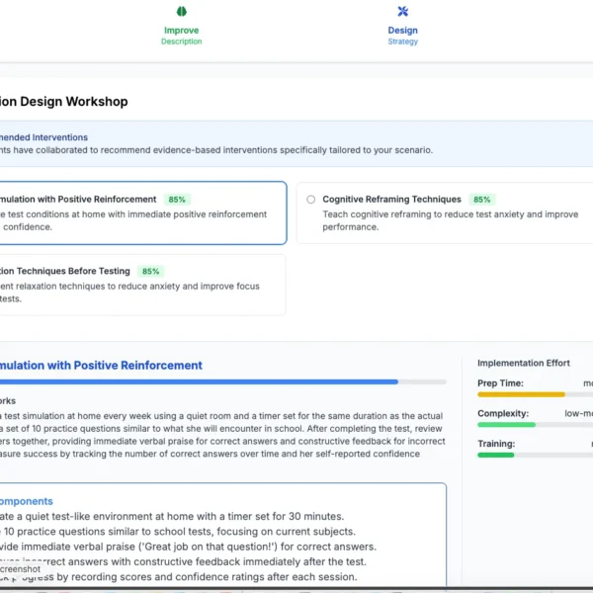The width and height of the screenshot is (593, 593).
Task: Click the blue progress bar under Positive Reinforcement heading
Action: pyautogui.click(x=223, y=381)
